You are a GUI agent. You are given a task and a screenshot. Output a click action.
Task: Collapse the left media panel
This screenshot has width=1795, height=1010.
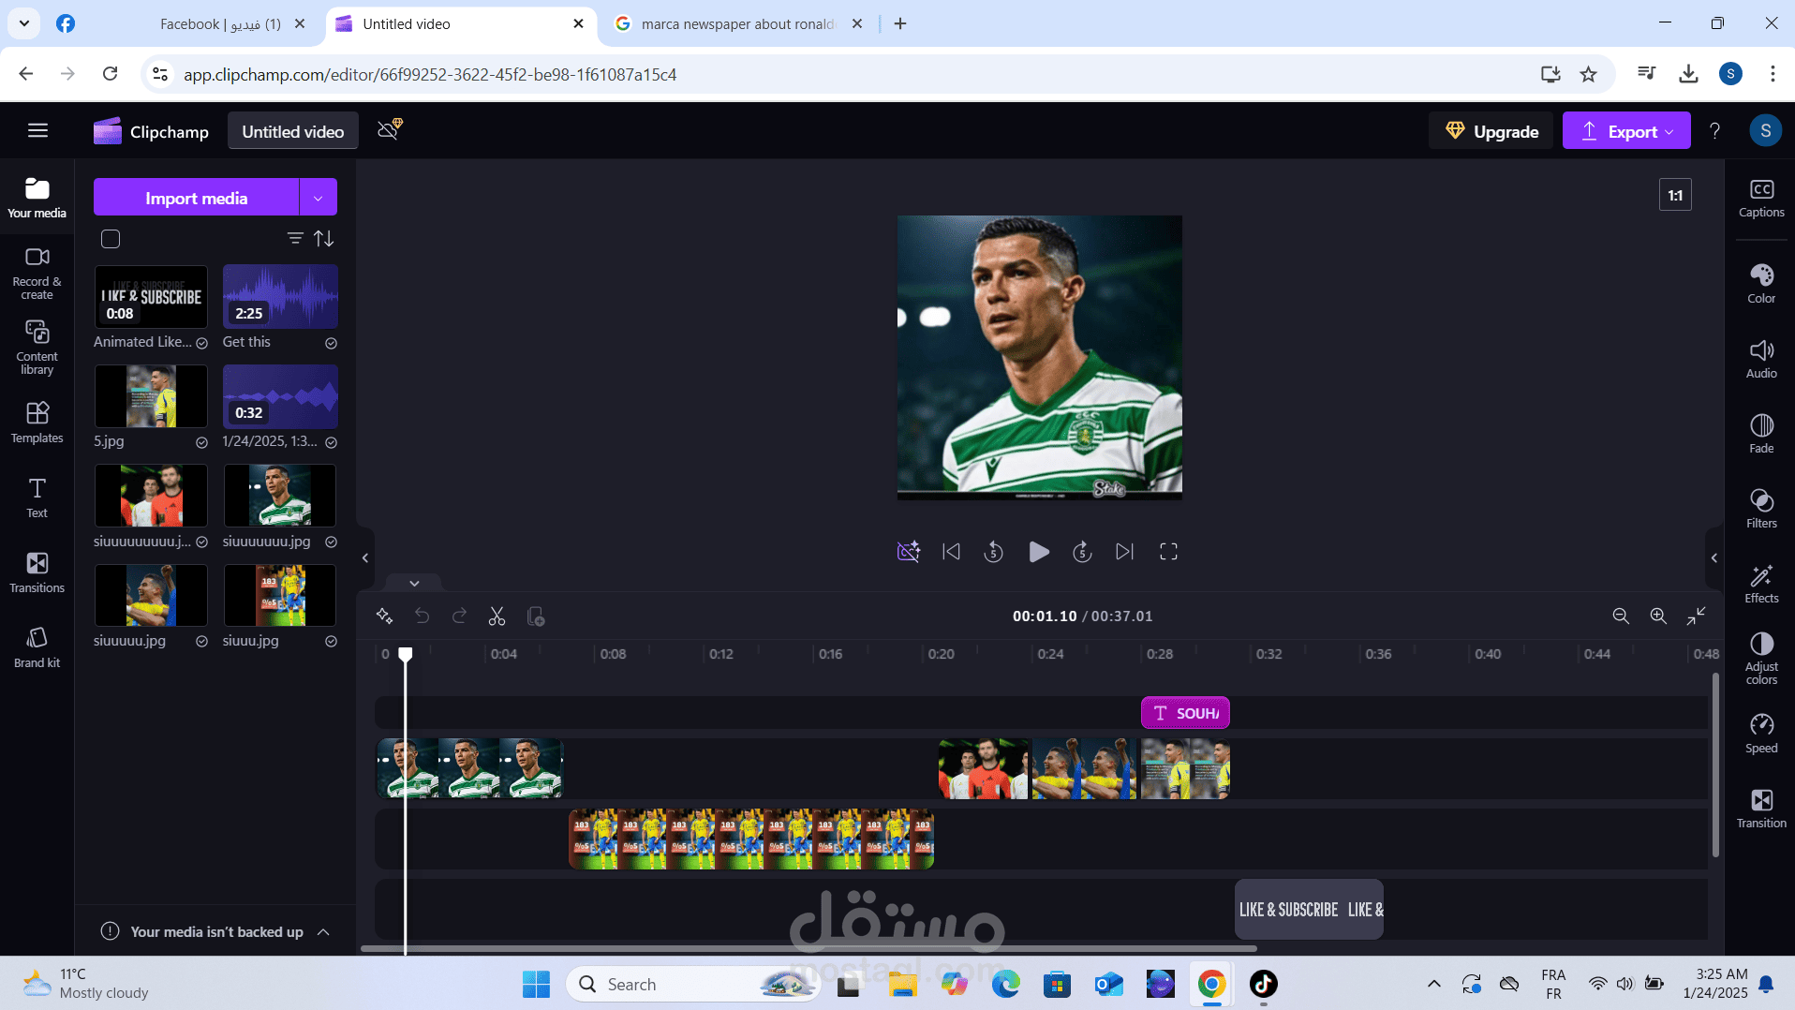(x=365, y=558)
